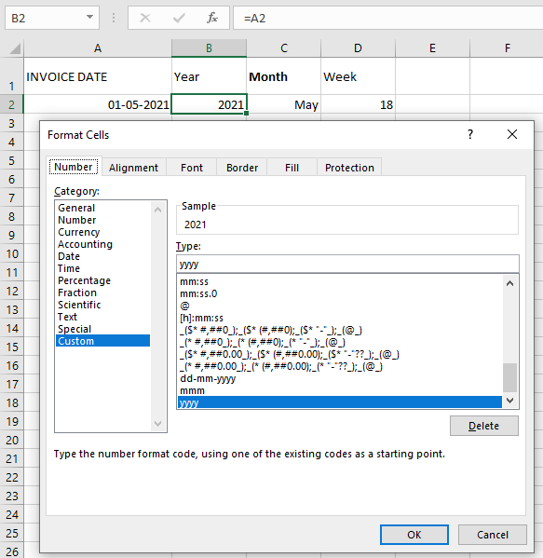Click the Name Box showing B2

click(x=52, y=18)
